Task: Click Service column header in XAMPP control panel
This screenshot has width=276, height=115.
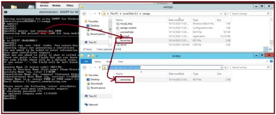Action: coord(44,6)
